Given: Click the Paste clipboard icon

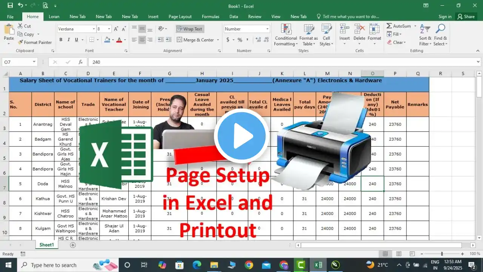Looking at the screenshot, I should [x=9, y=29].
